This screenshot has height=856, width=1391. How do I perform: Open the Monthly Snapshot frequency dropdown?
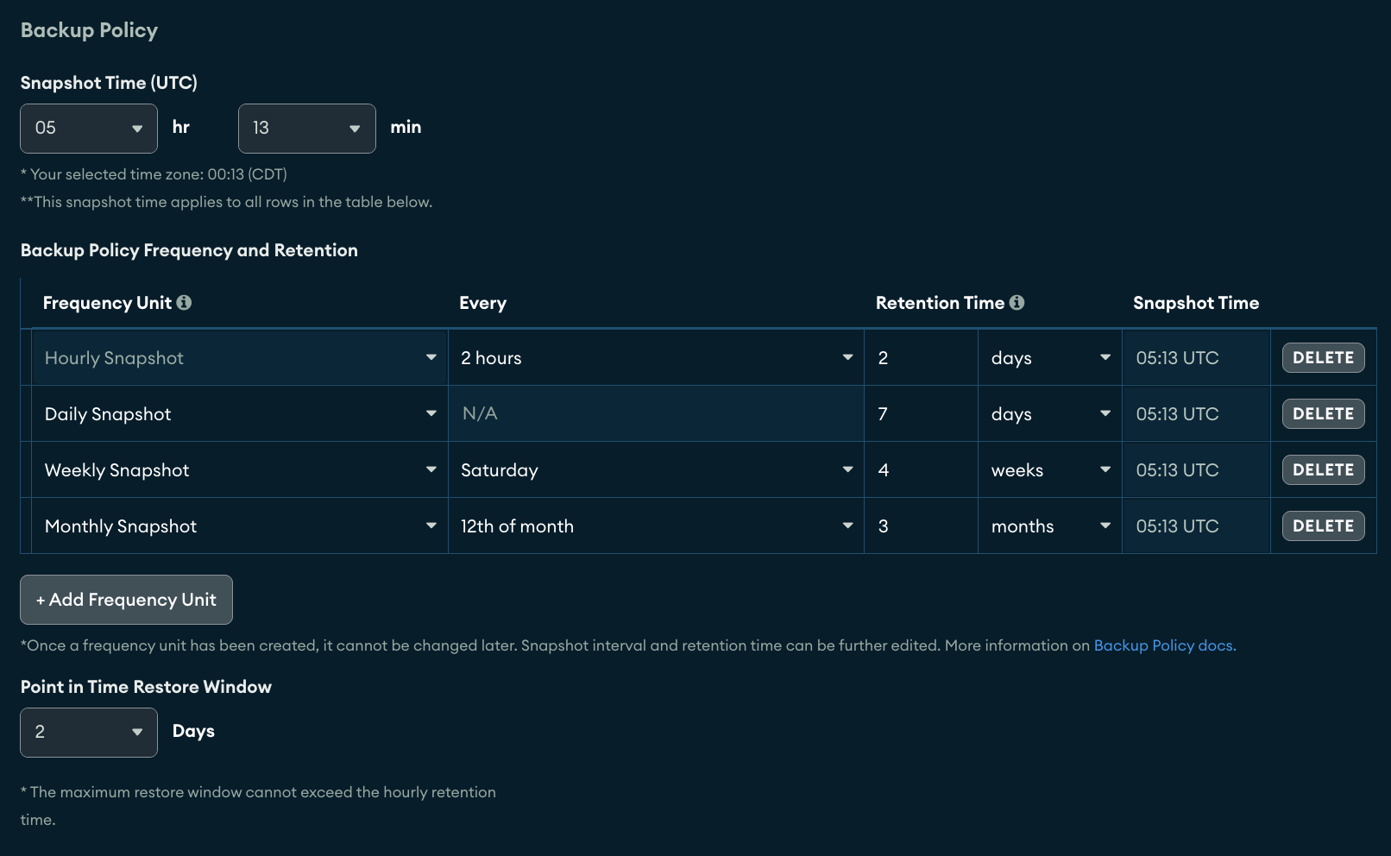pyautogui.click(x=240, y=526)
